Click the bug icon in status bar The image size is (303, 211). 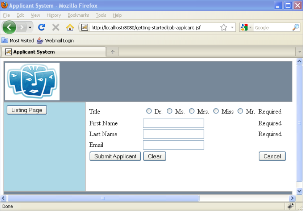point(290,206)
